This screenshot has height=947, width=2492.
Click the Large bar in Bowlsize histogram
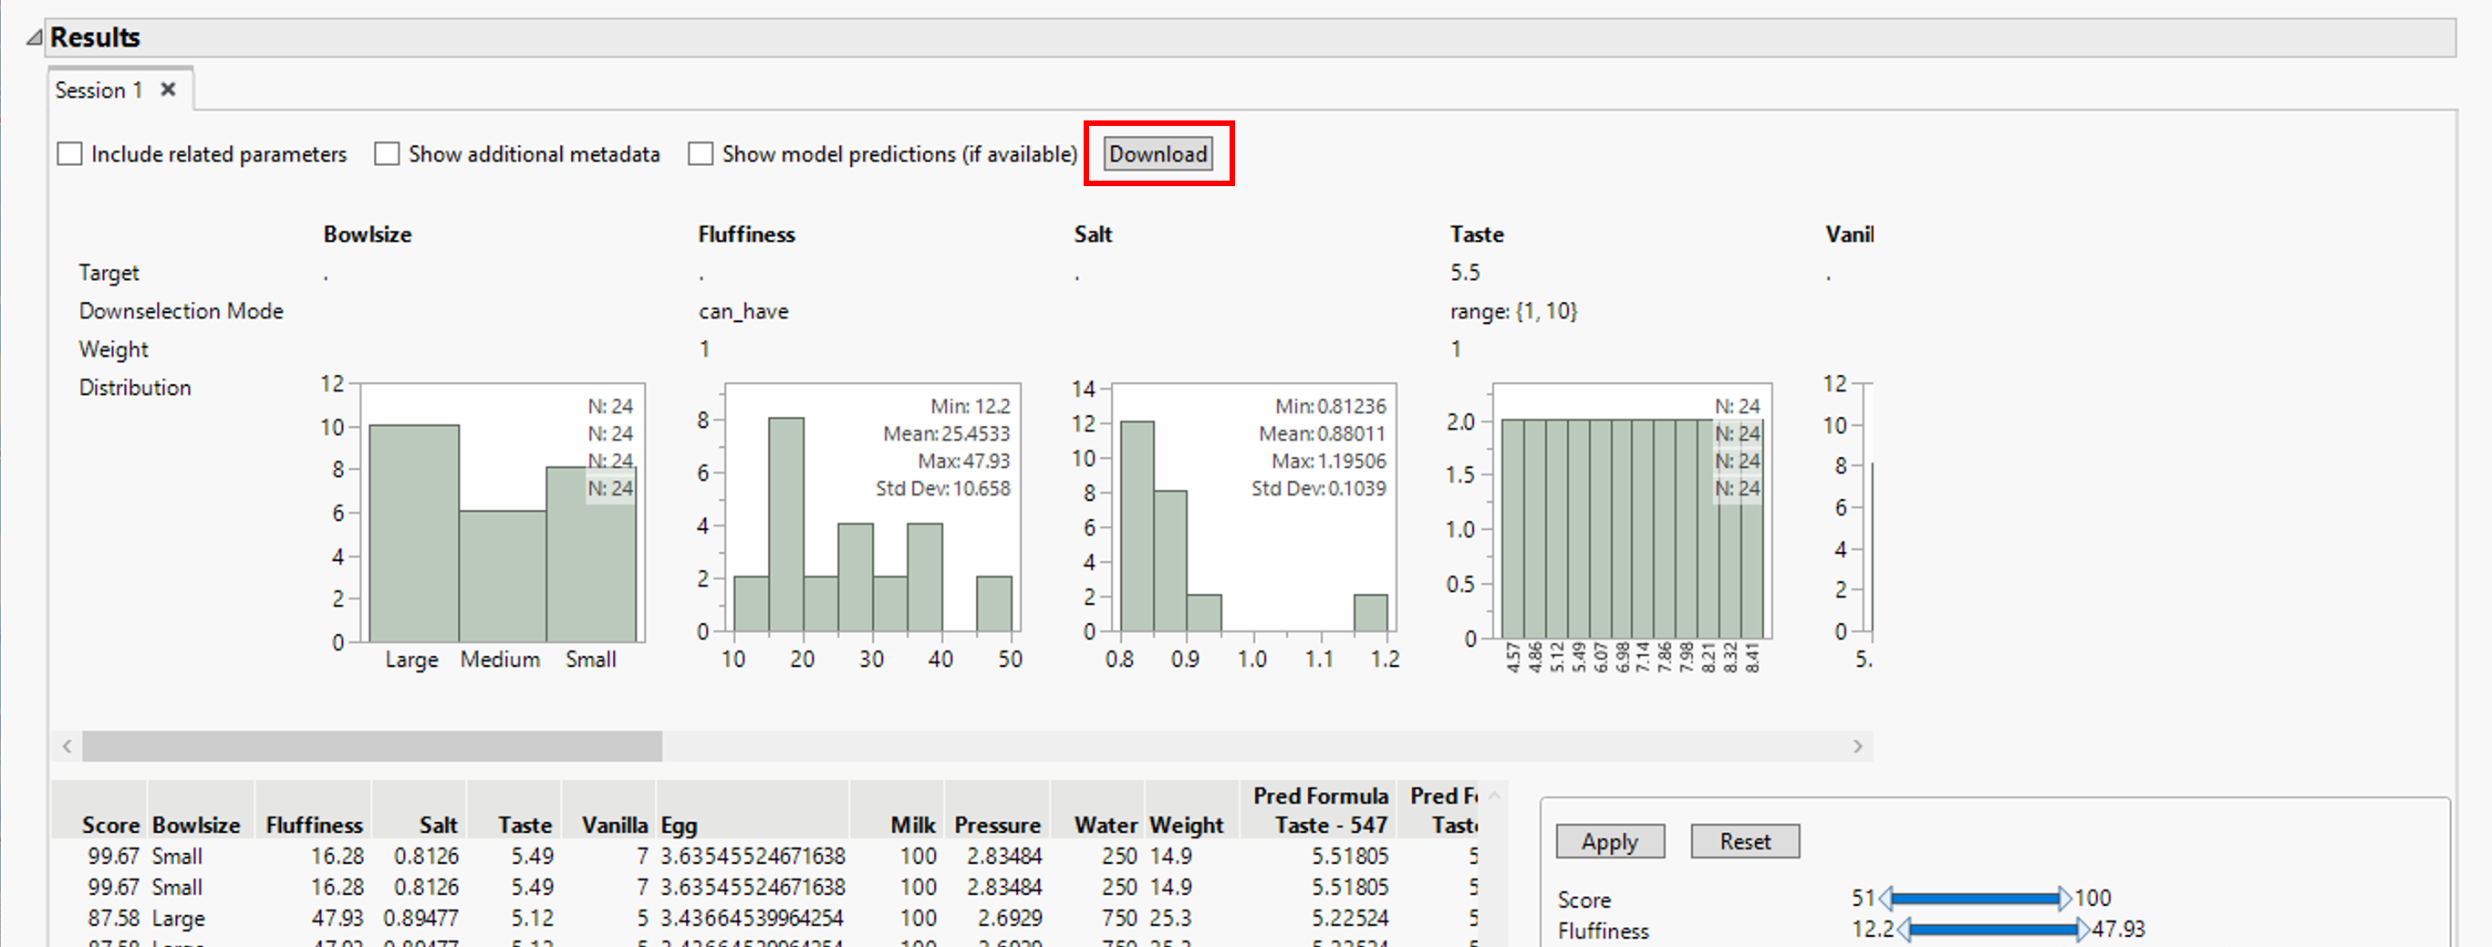414,533
